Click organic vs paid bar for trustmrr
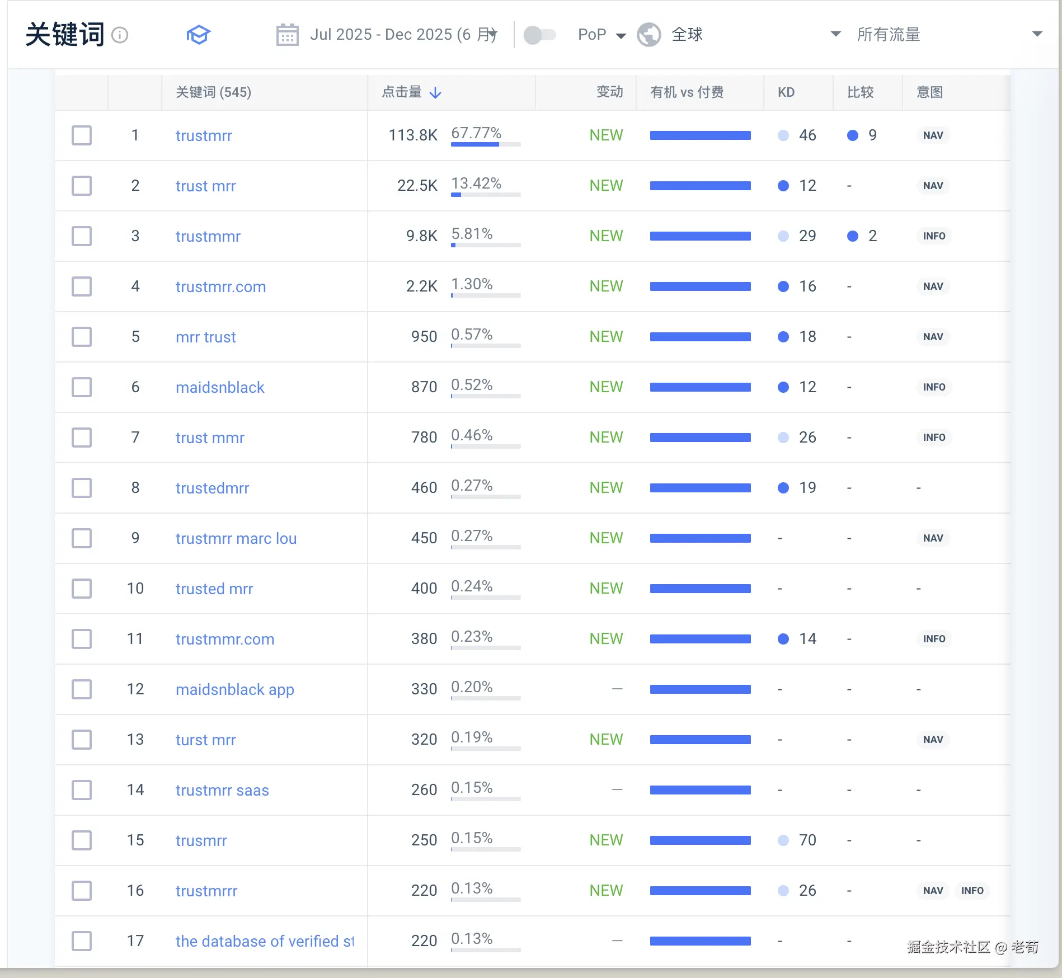 click(x=700, y=135)
